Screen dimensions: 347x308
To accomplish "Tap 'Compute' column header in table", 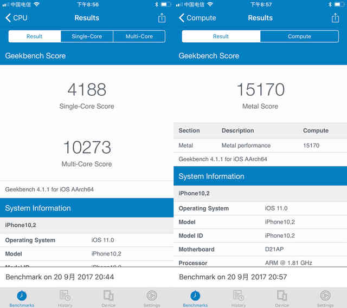I will coord(316,130).
